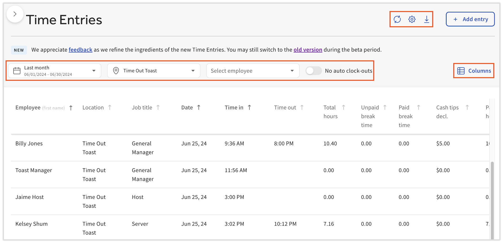This screenshot has width=503, height=243.
Task: Click the collapse arrow near Time Entries title
Action: (15, 14)
